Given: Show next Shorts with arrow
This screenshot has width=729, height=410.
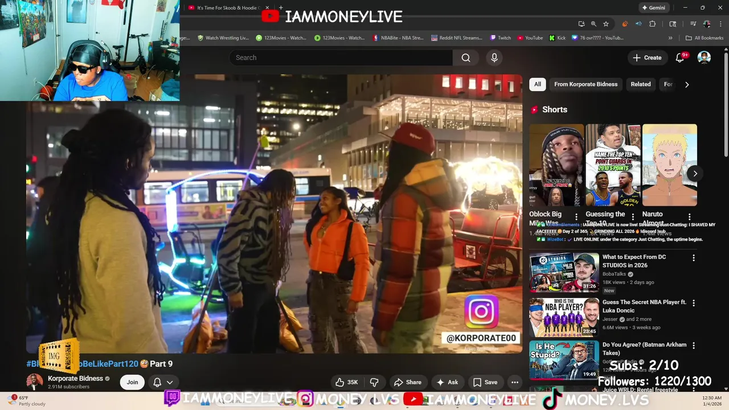Looking at the screenshot, I should pyautogui.click(x=695, y=174).
